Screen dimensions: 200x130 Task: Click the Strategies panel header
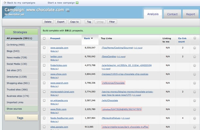point(21,32)
